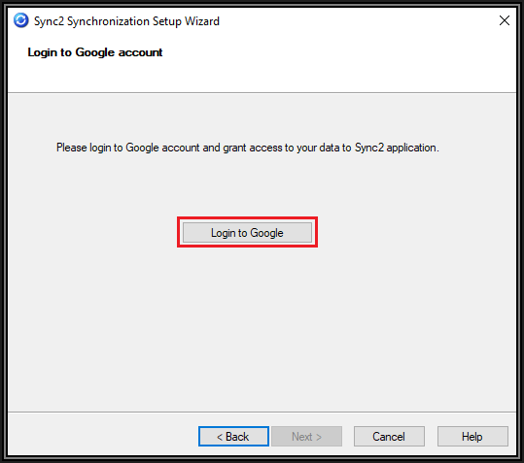Click the word 'Setup' in the window title
Viewport: 524px width, 463px height.
click(167, 21)
